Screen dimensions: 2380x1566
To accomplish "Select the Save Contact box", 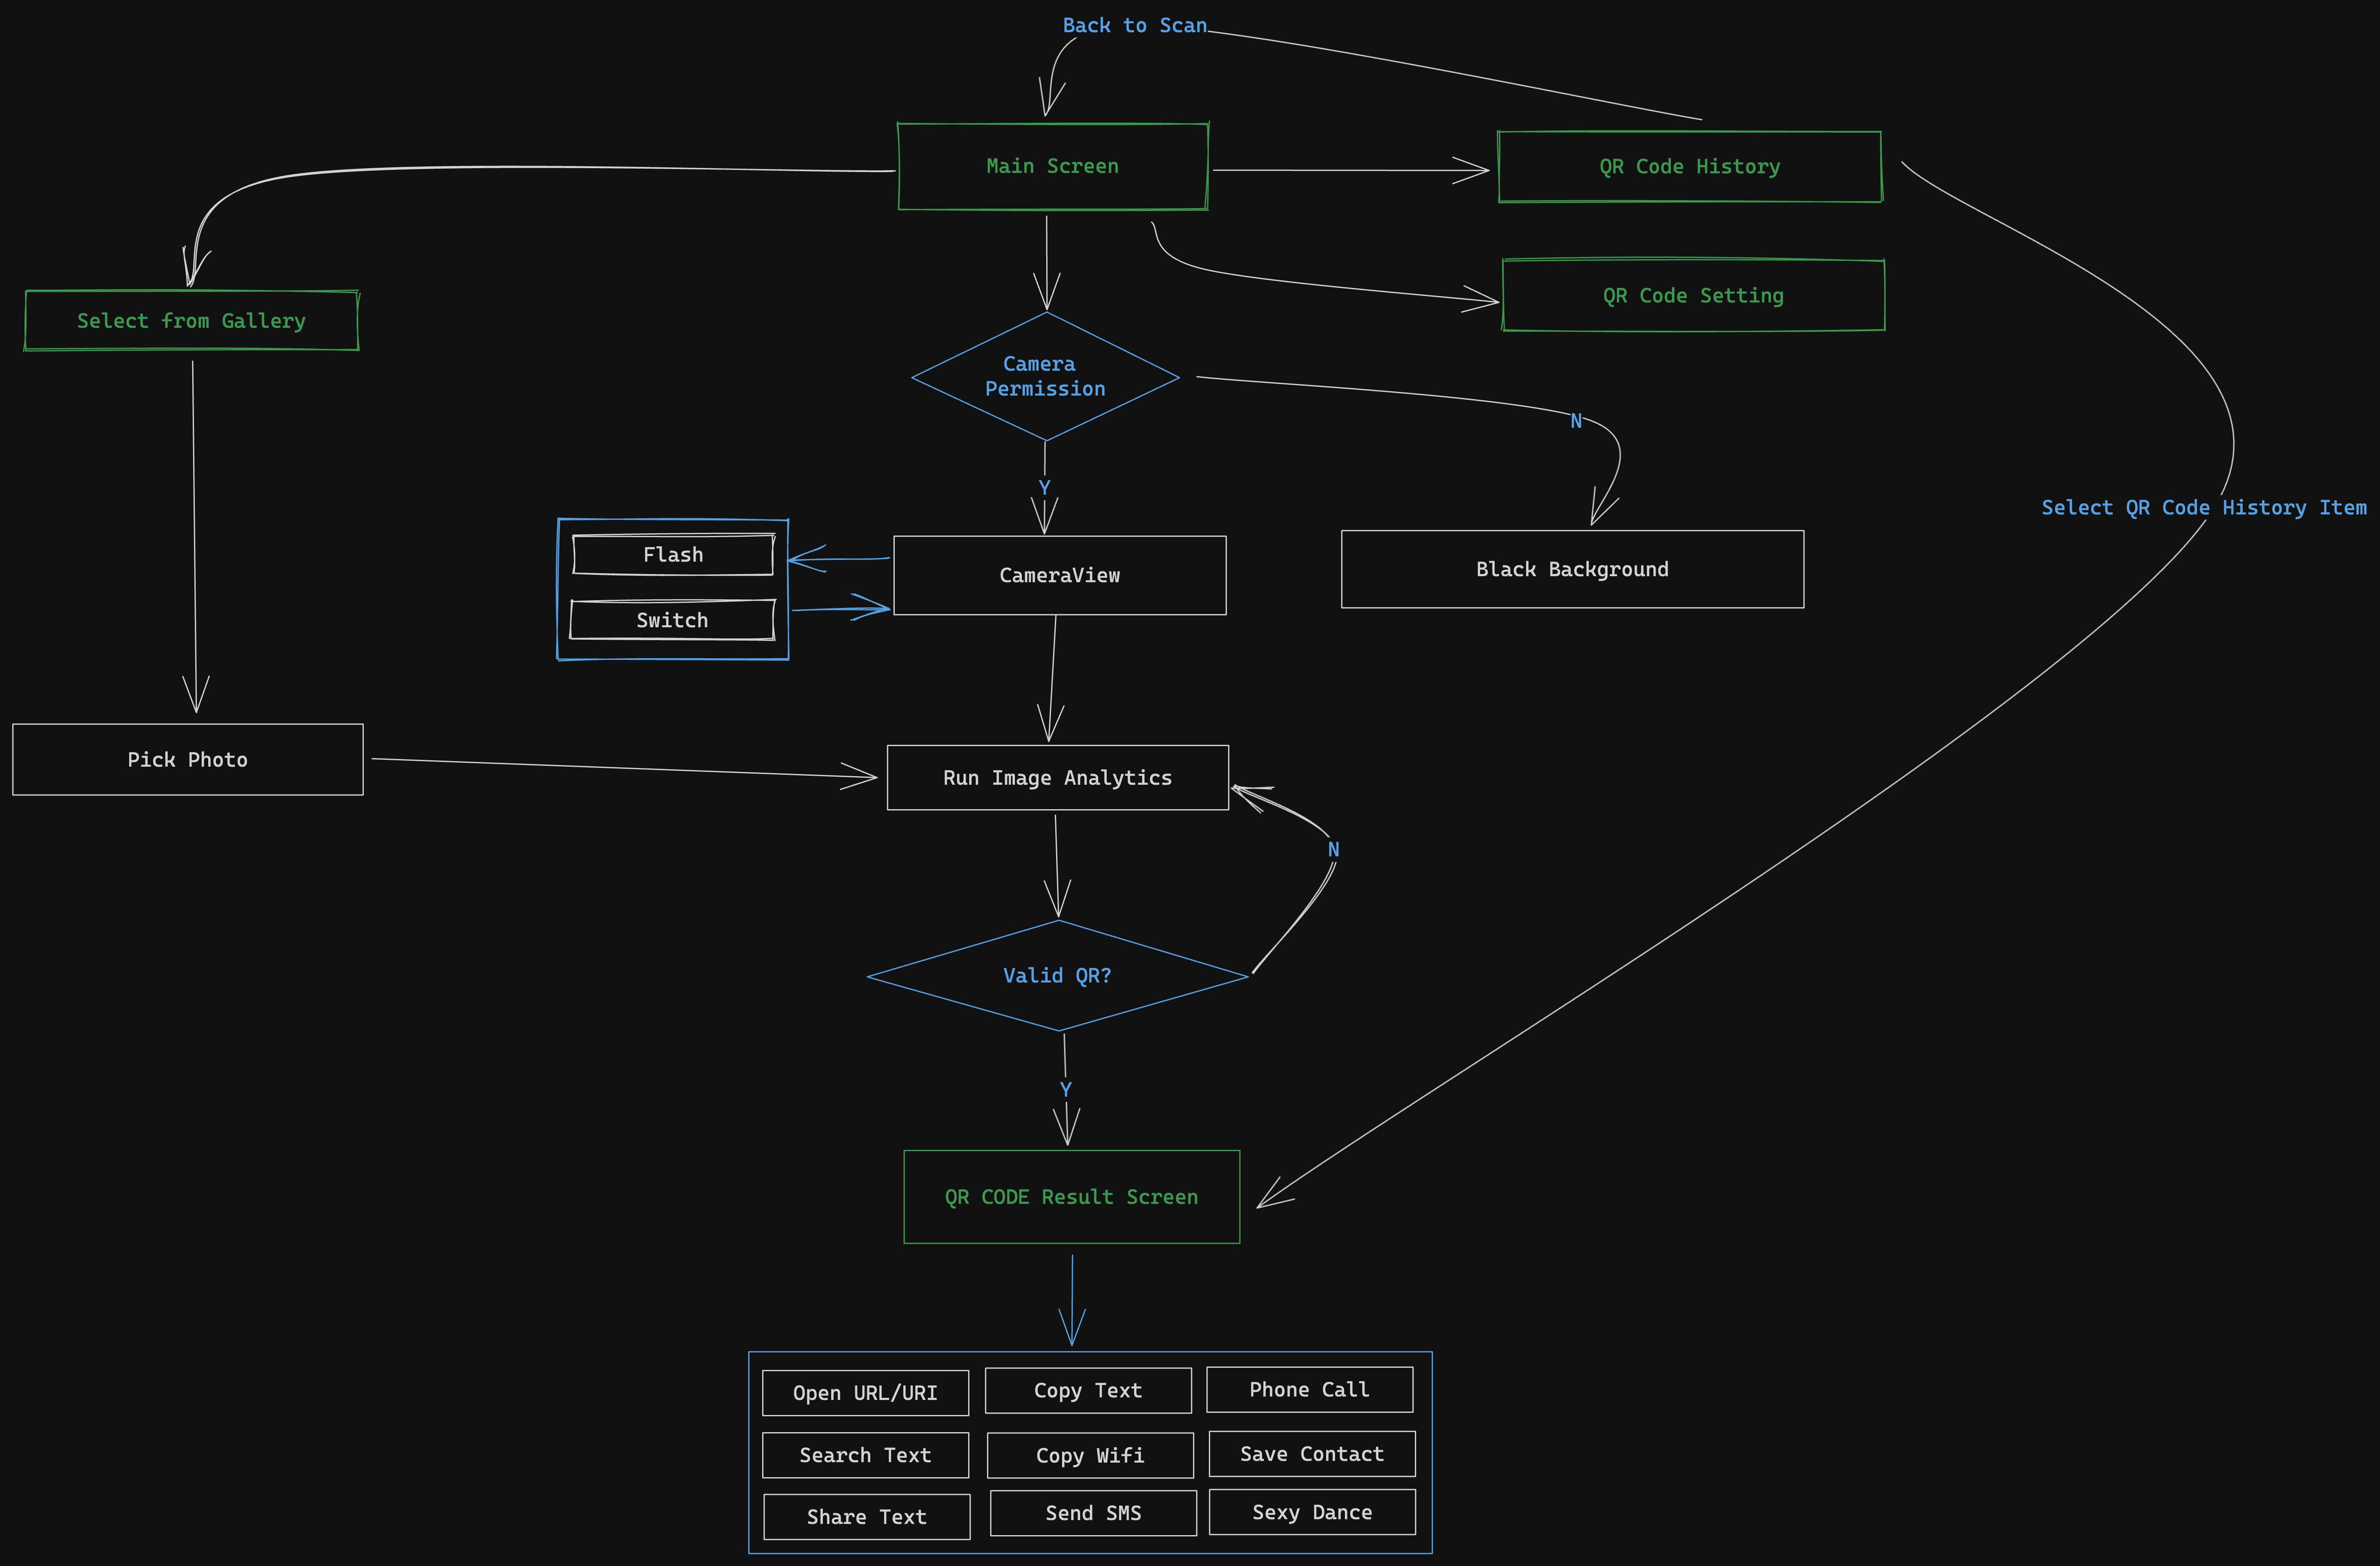I will tap(1312, 1454).
